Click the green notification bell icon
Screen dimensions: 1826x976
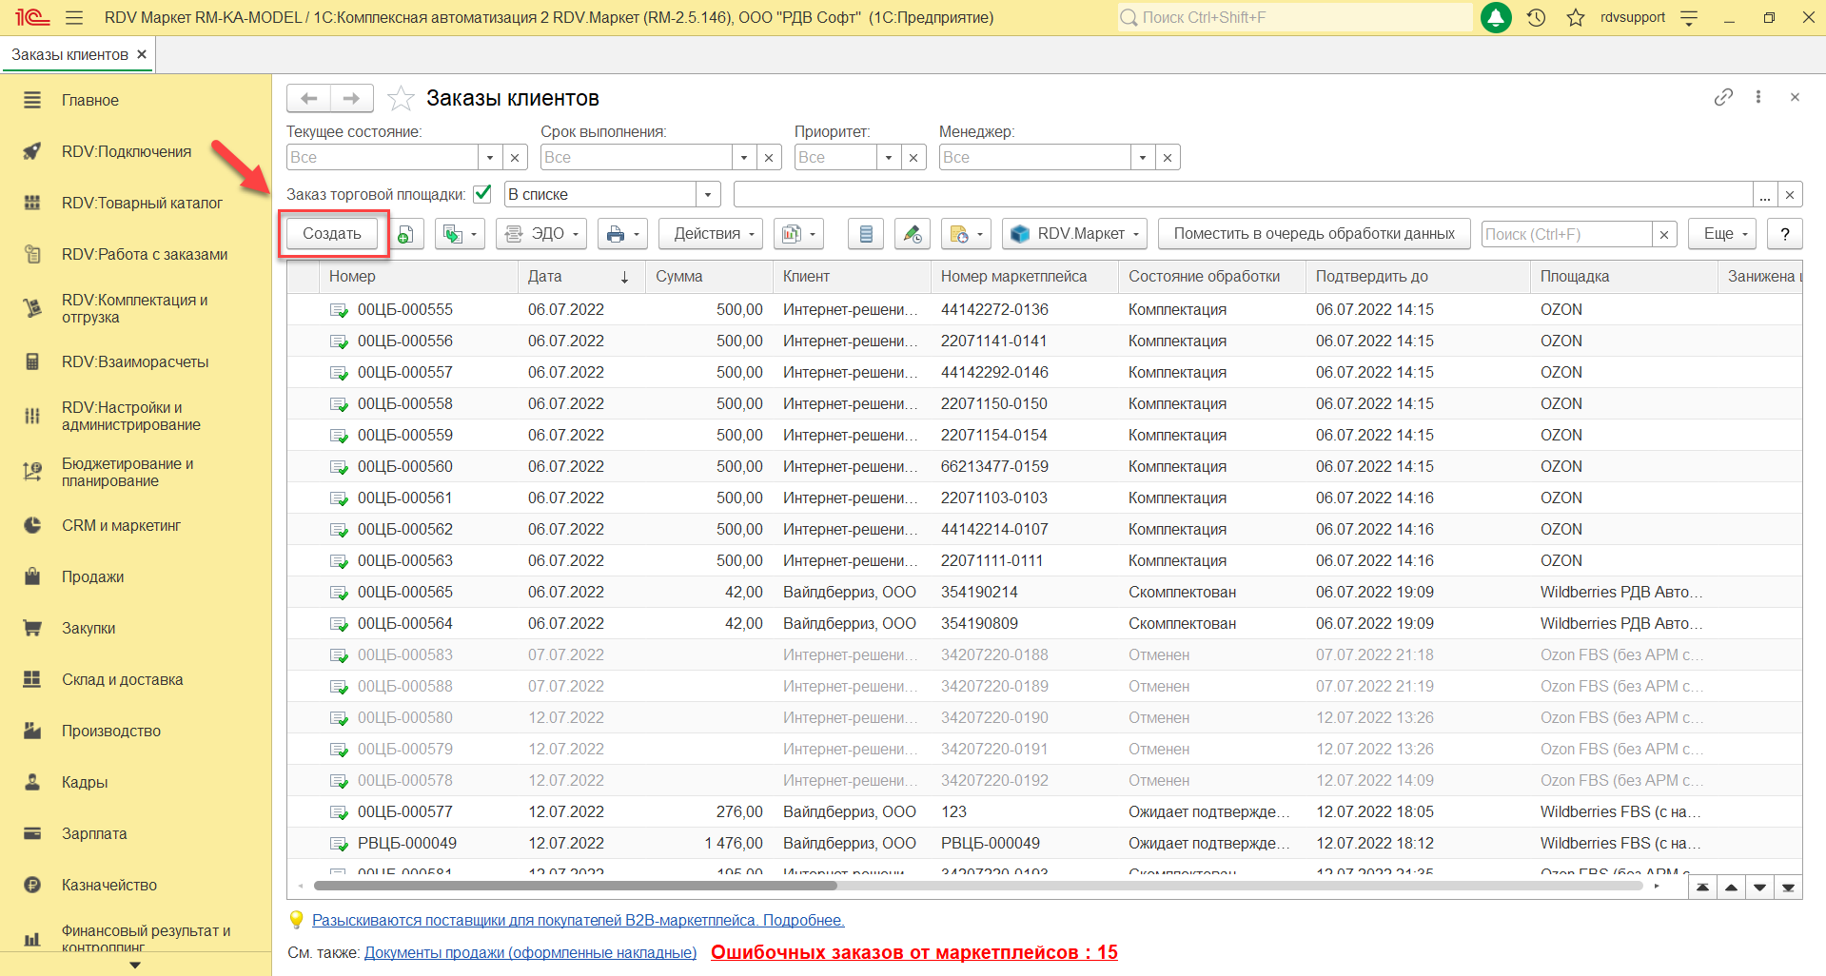(1496, 17)
